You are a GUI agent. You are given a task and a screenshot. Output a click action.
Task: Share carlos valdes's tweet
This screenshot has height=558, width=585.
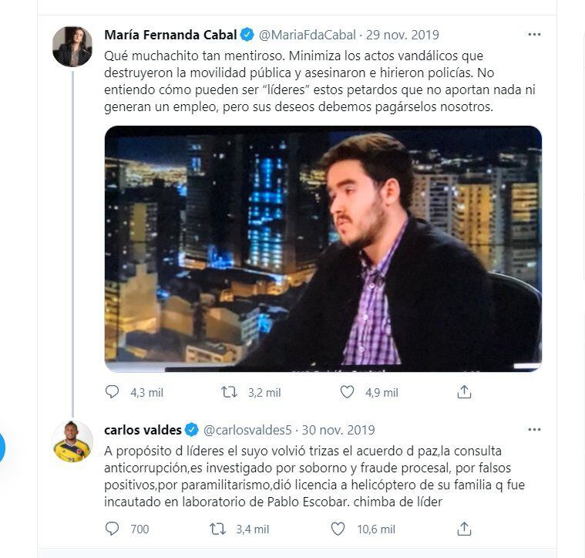click(x=464, y=529)
